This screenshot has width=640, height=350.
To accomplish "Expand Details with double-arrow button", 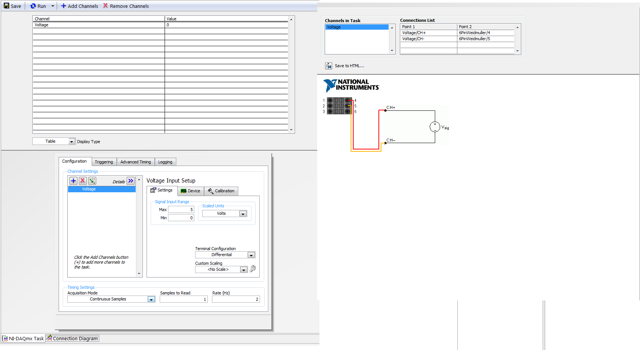I will point(130,181).
